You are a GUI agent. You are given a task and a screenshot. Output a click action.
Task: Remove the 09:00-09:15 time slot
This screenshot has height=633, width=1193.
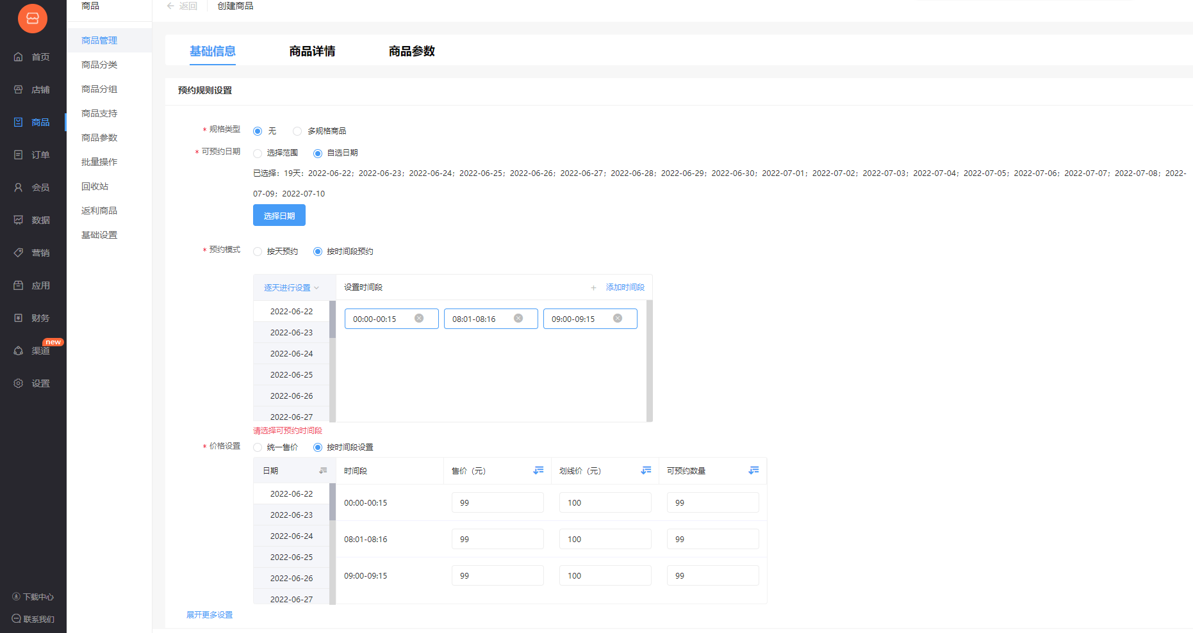tap(618, 318)
